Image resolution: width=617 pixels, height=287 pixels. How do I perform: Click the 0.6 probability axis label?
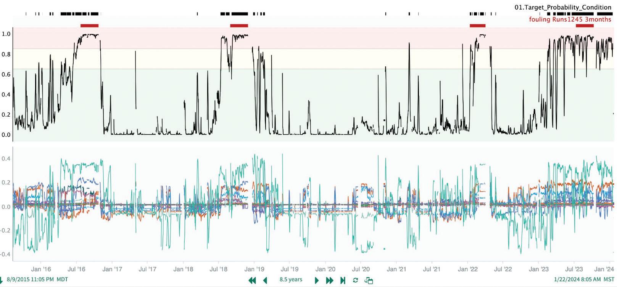click(6, 74)
